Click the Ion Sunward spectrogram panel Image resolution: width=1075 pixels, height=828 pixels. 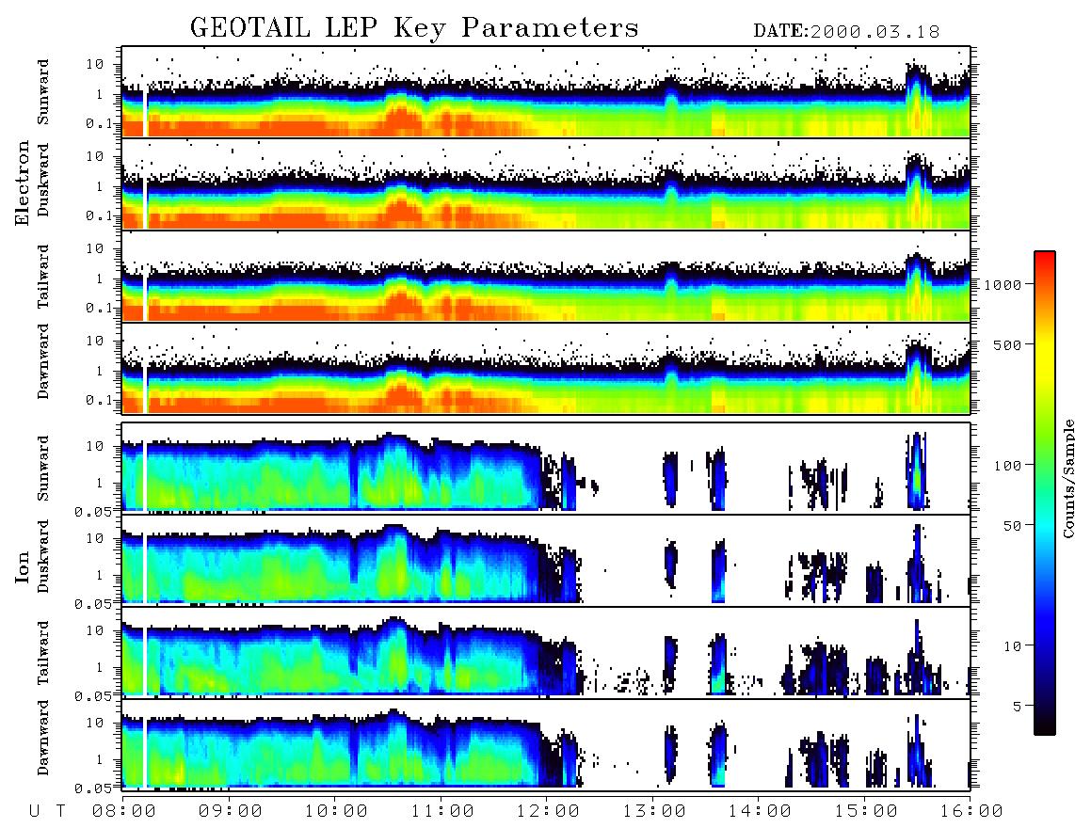pyautogui.click(x=546, y=468)
